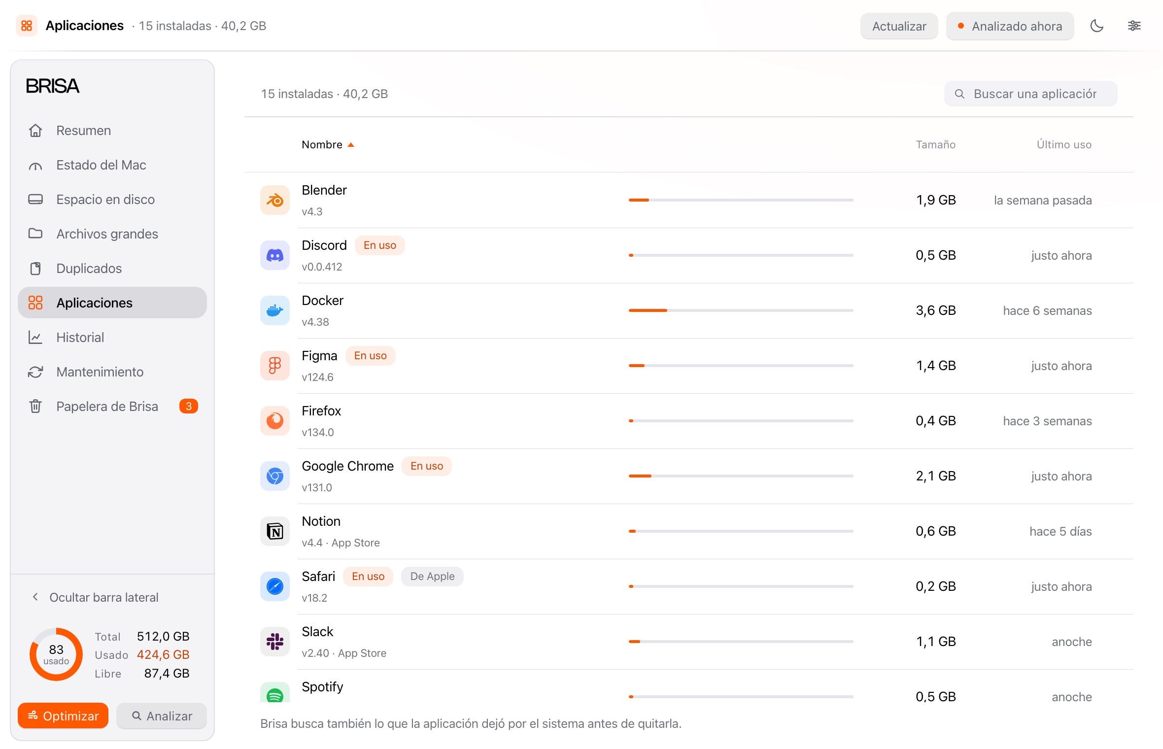Click the Safari compass icon
This screenshot has height=749, width=1163.
[x=275, y=586]
